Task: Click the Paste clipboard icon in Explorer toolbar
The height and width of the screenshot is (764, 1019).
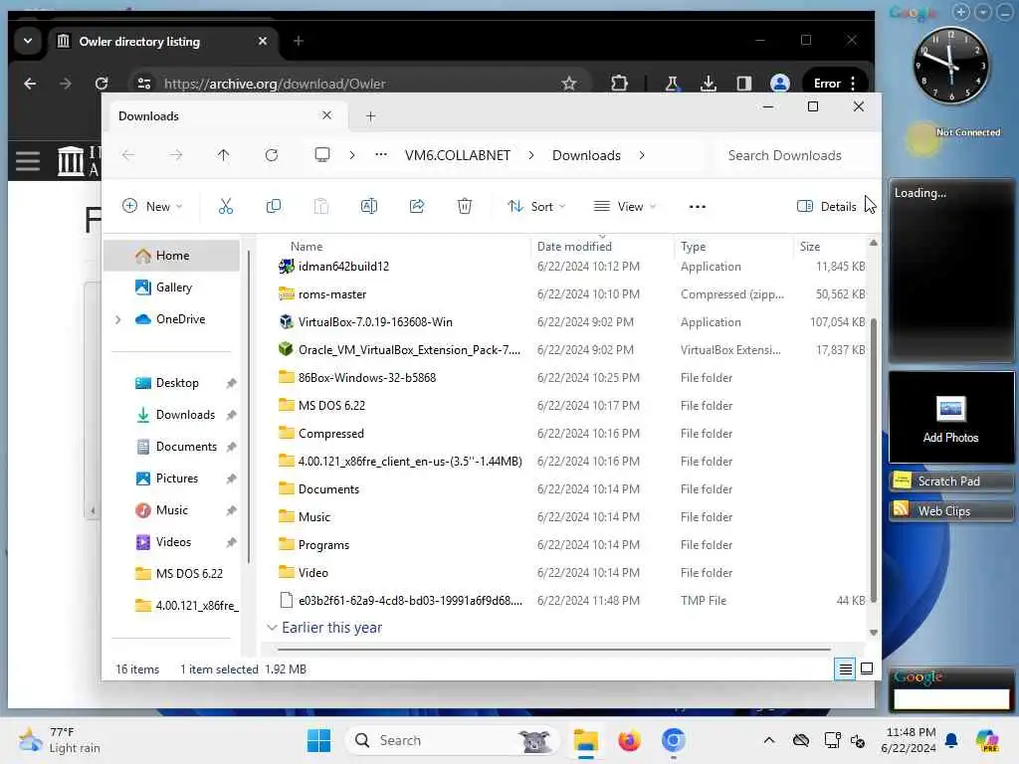Action: [x=321, y=207]
